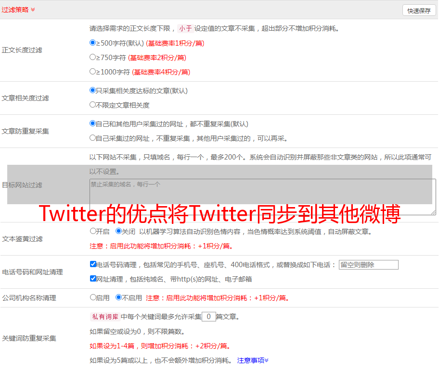Select the ≥750字符 length option
Viewport: 439px width, 369px height.
click(x=92, y=57)
